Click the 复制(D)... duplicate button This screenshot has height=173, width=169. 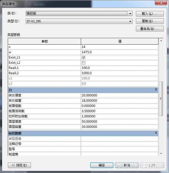150,21
